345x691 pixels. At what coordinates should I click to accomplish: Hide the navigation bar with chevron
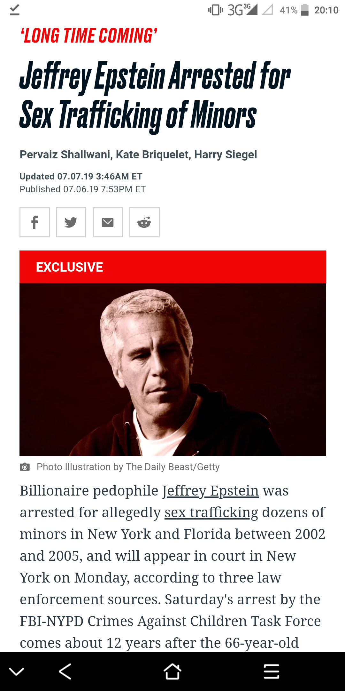(x=17, y=671)
